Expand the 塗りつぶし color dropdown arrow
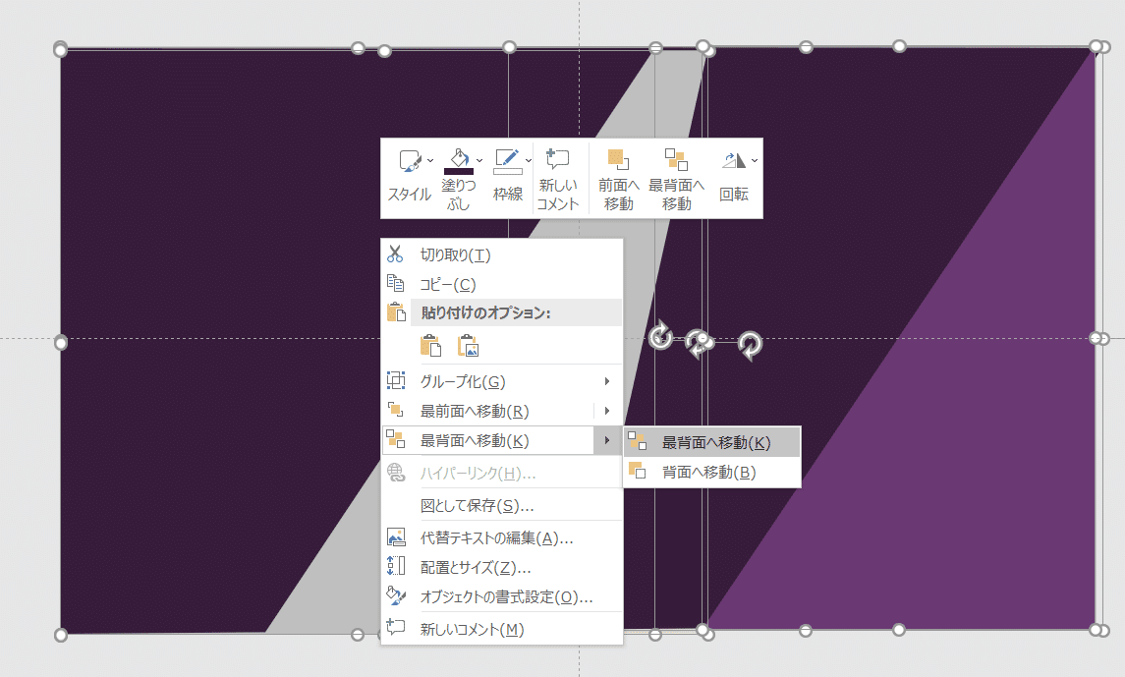Image resolution: width=1125 pixels, height=677 pixels. [479, 160]
